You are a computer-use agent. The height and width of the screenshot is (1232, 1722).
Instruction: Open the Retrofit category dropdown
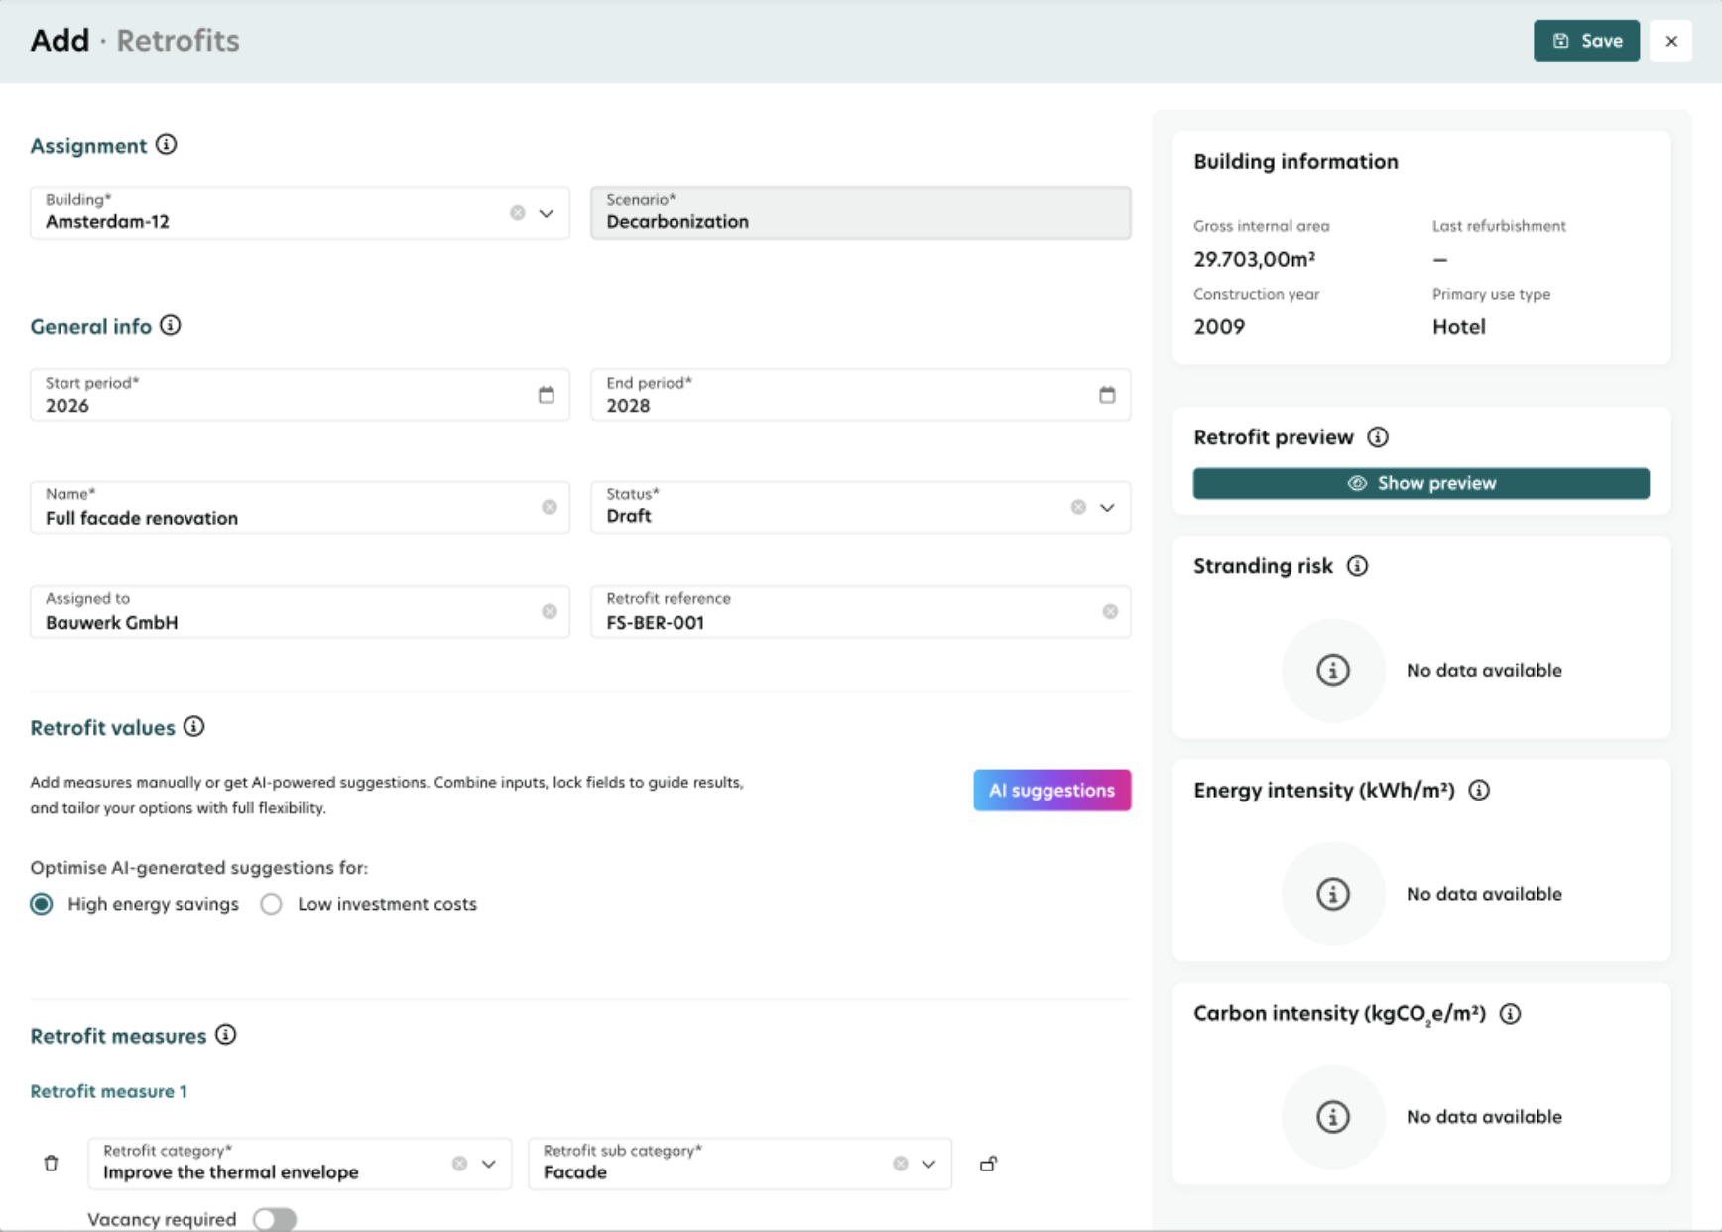point(489,1164)
